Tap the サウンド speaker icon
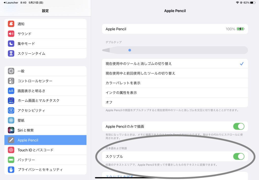Viewport: 259px width, 180px height. 11,34
